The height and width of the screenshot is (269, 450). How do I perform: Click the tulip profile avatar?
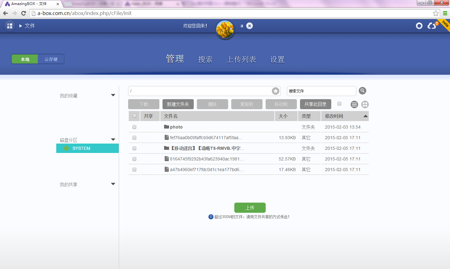[x=225, y=30]
